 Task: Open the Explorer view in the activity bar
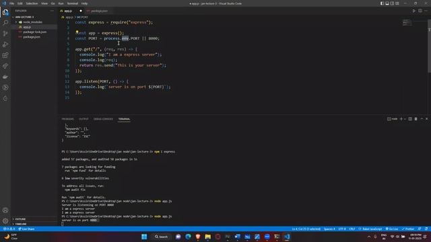5,12
